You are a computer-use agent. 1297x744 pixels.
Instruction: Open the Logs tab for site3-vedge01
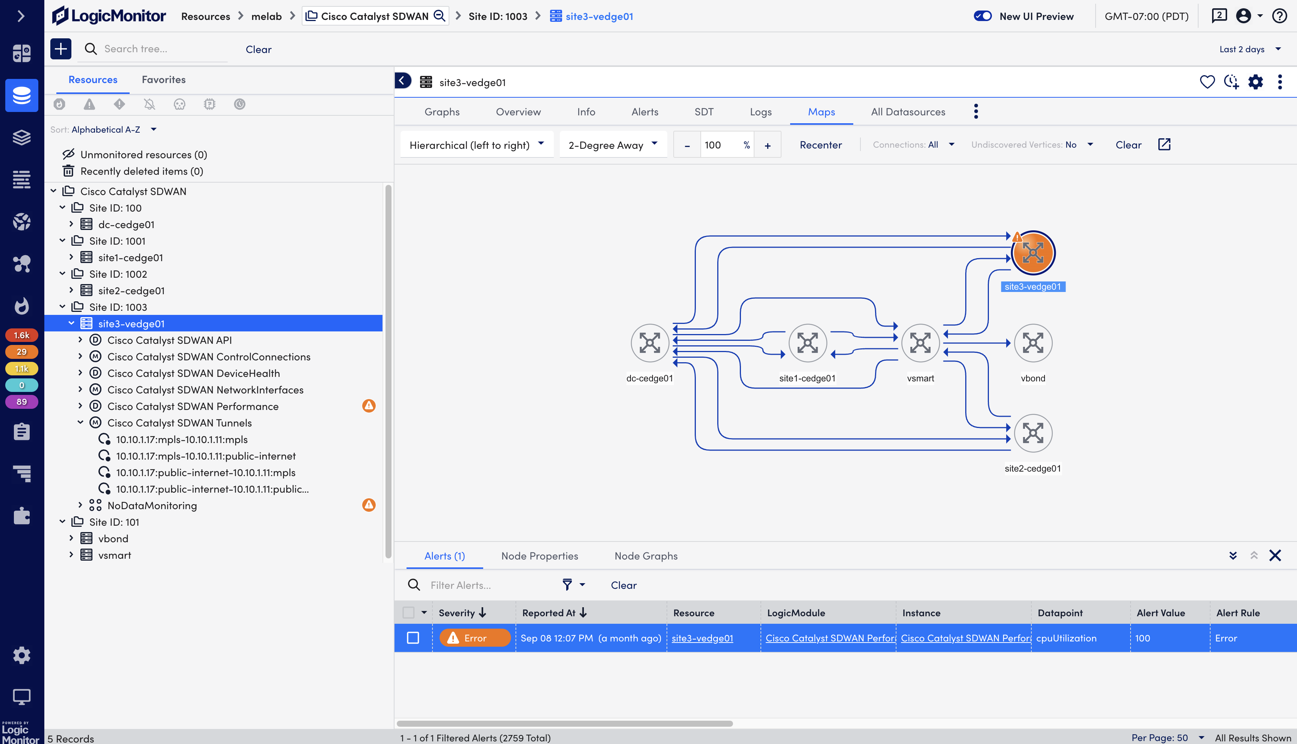[760, 111]
